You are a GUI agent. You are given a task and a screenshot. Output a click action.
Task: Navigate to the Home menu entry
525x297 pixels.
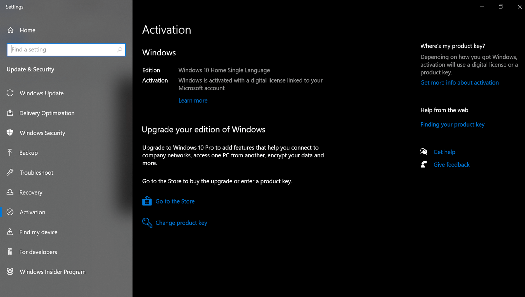click(x=27, y=30)
